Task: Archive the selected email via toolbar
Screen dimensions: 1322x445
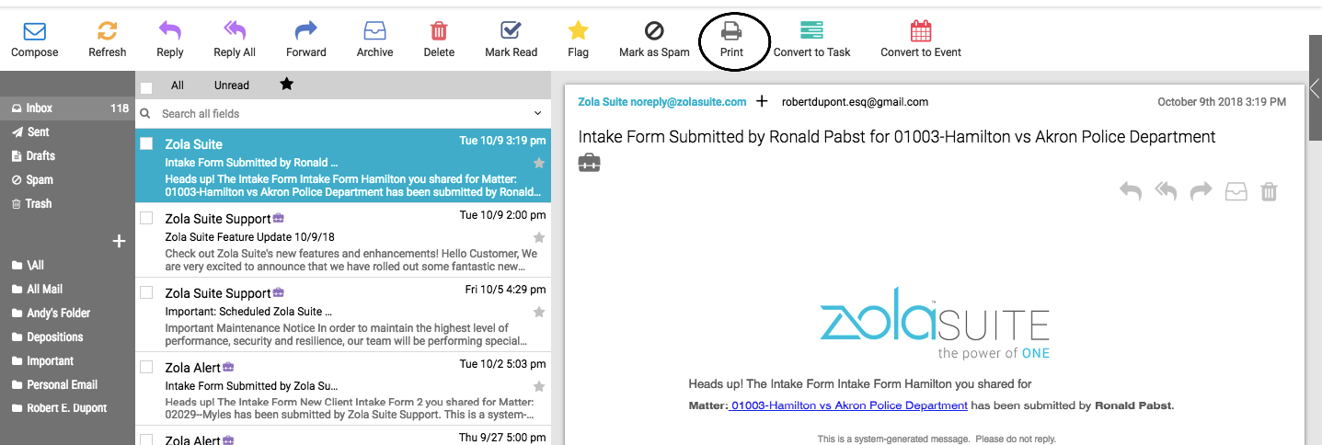Action: pyautogui.click(x=374, y=31)
